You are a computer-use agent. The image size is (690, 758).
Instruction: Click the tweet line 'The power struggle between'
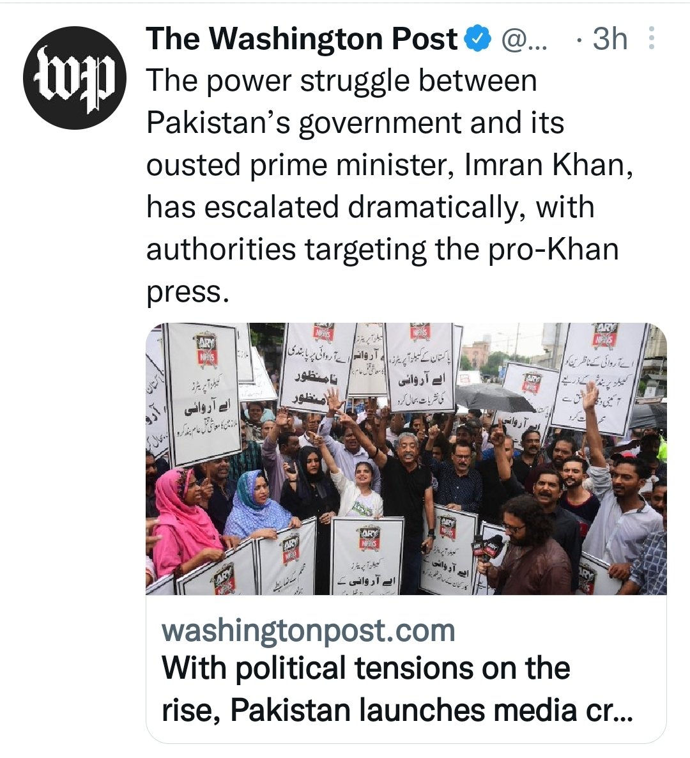[x=342, y=81]
